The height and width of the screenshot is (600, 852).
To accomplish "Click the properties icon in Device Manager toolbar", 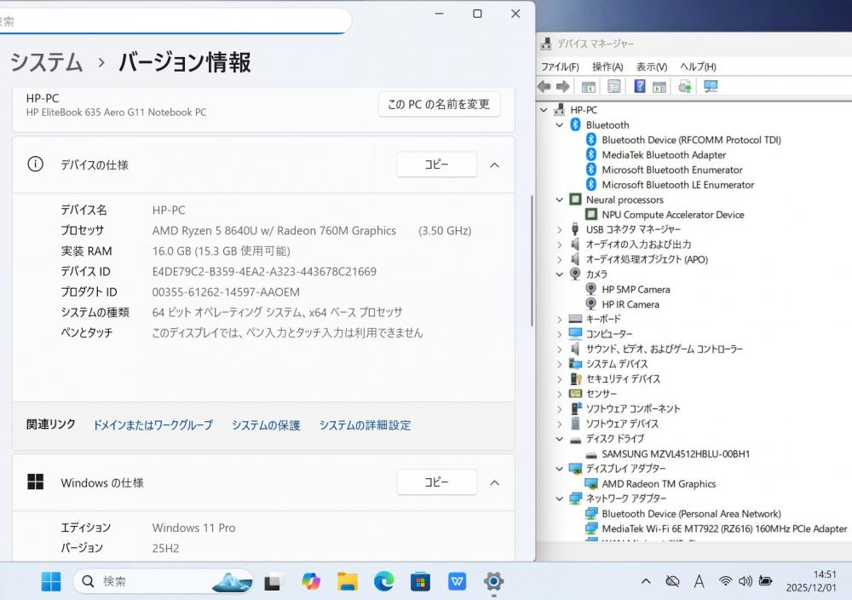I will [x=613, y=86].
